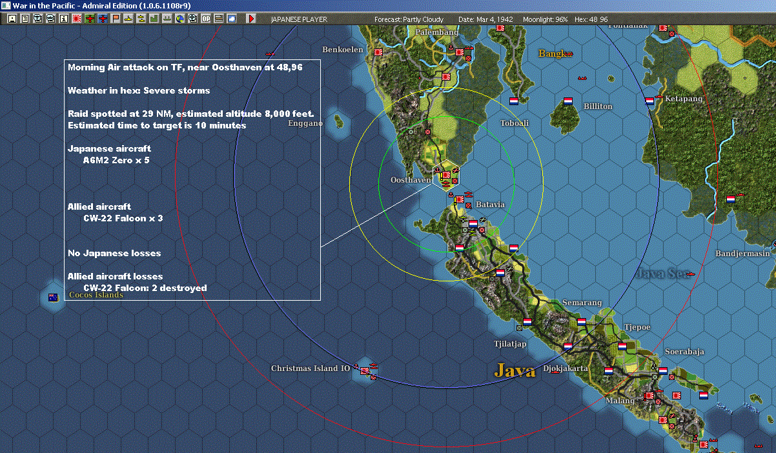The height and width of the screenshot is (453, 776).
Task: Click the Oosthaven map label
Action: pos(411,180)
